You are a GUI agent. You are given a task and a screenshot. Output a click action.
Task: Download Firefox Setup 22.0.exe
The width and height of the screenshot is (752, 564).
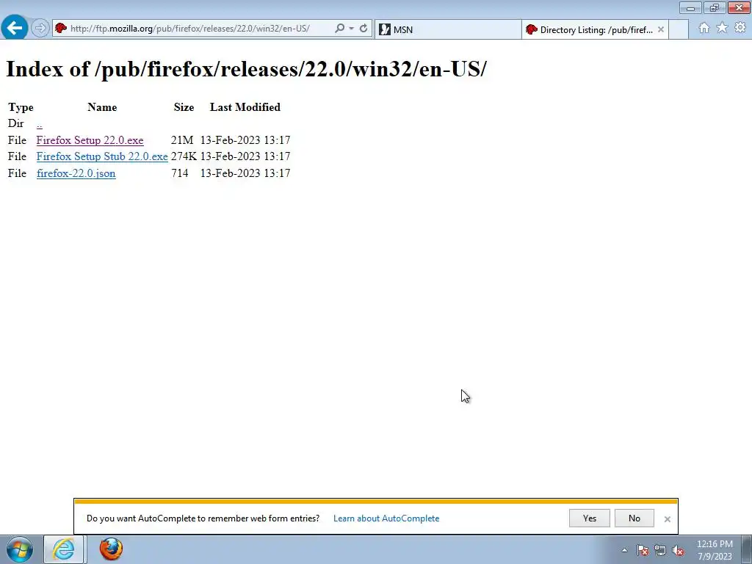click(90, 140)
